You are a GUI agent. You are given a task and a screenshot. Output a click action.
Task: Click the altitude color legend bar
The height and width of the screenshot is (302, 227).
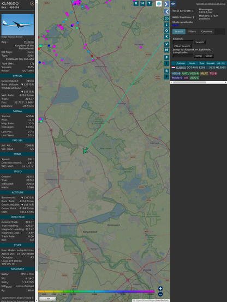96,292
